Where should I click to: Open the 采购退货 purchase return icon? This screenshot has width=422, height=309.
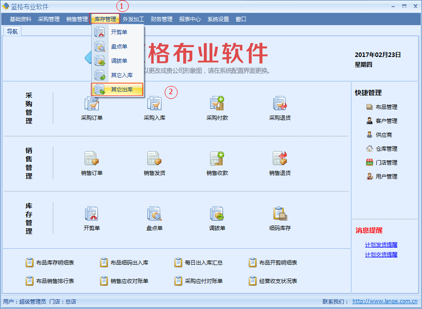pyautogui.click(x=280, y=103)
